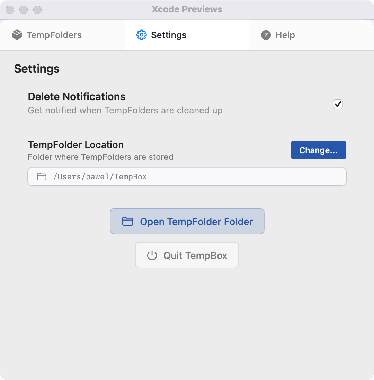Click Open TempFolder Folder
The image size is (374, 380).
coord(187,221)
